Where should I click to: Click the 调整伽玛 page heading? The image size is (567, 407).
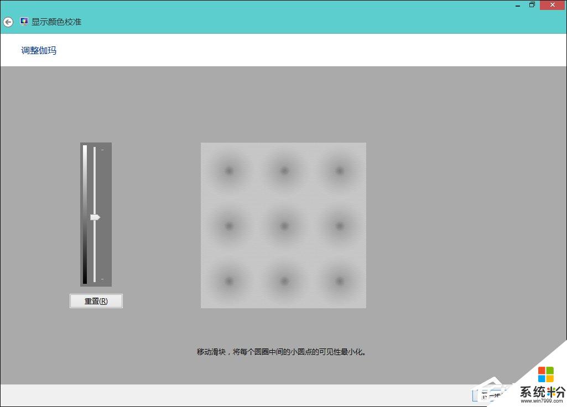(x=38, y=50)
